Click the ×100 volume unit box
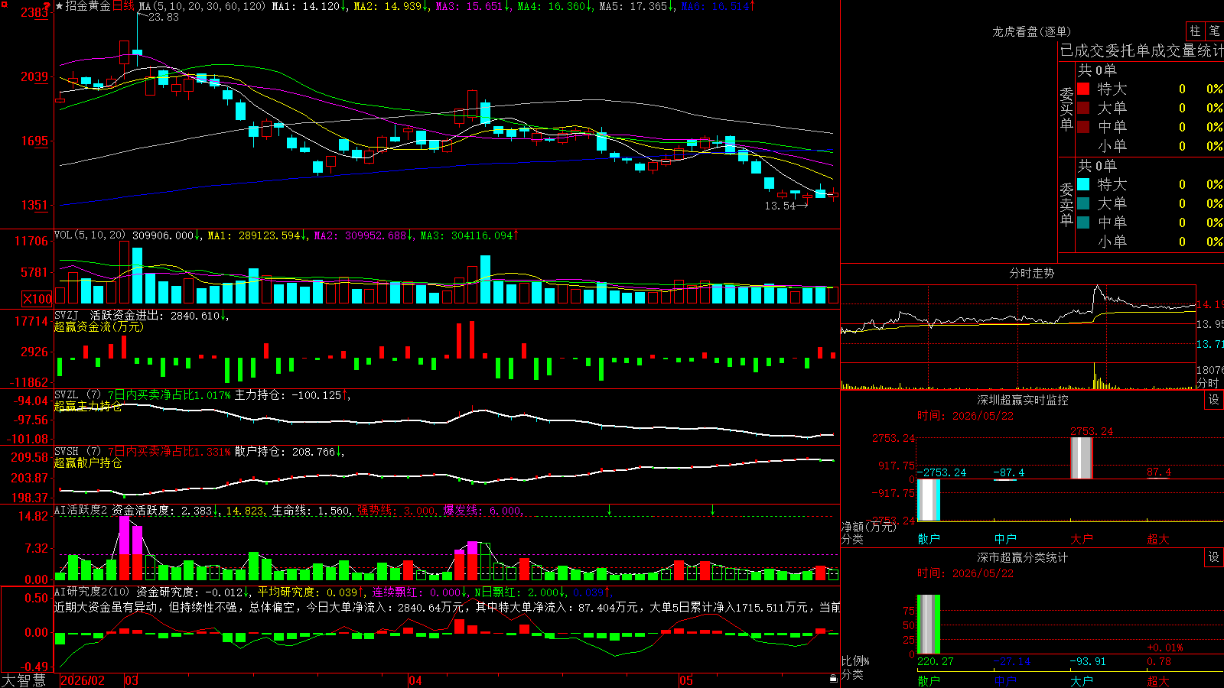Image resolution: width=1224 pixels, height=688 pixels. (x=37, y=299)
